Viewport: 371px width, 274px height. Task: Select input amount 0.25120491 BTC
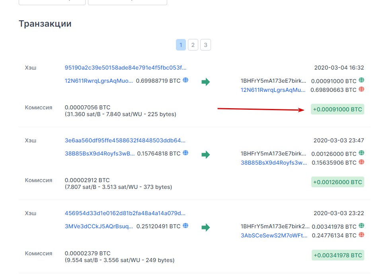point(158,227)
